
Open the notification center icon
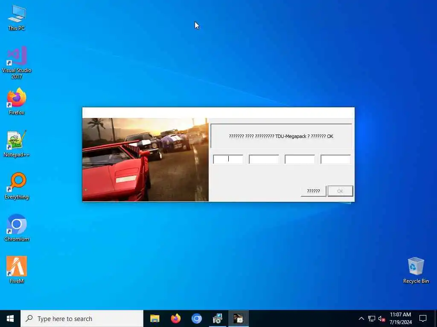[x=423, y=318]
